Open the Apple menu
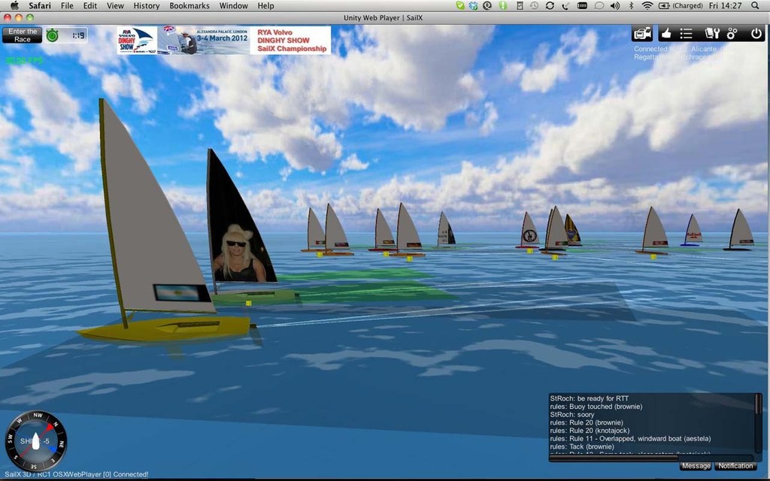This screenshot has width=770, height=481. tap(14, 5)
